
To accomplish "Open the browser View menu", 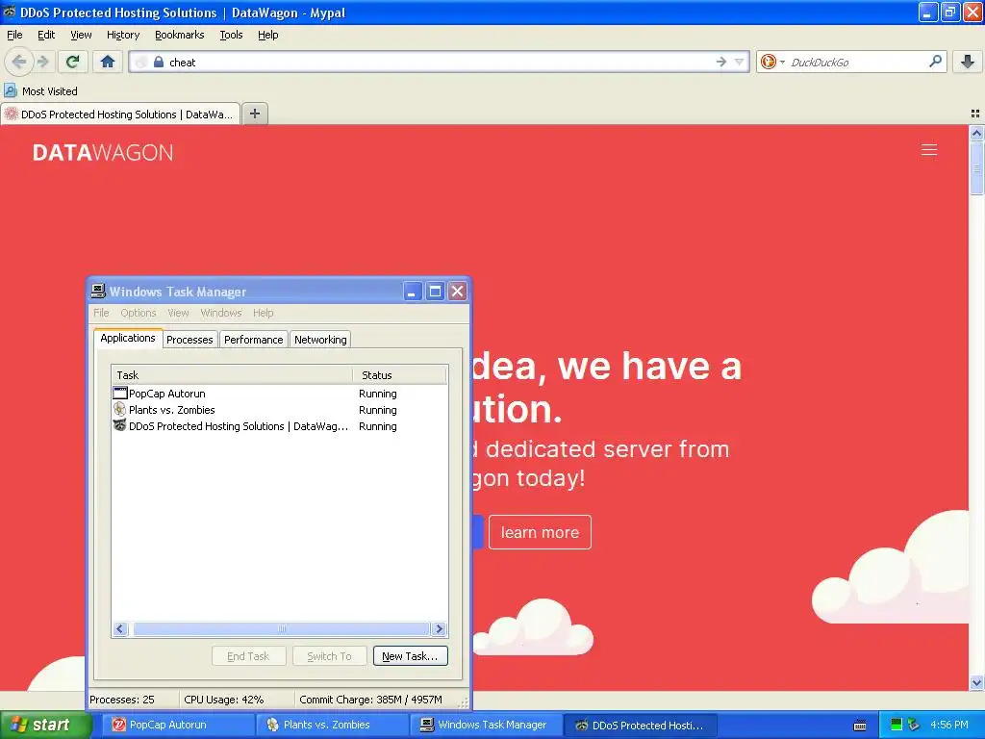I will coord(81,35).
